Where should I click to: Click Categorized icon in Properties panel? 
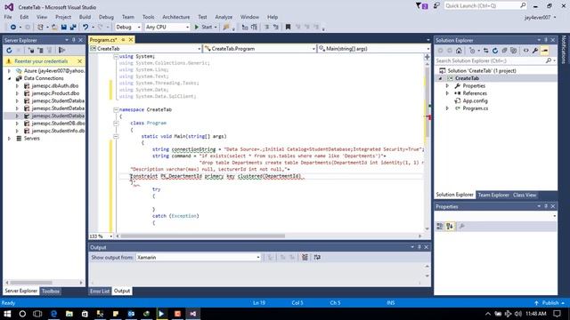click(x=440, y=227)
